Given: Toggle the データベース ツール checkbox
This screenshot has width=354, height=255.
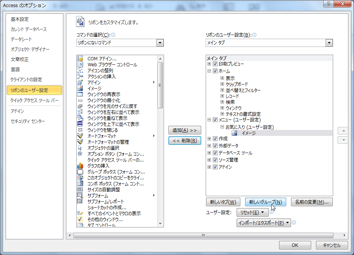Looking at the screenshot, I should [215, 153].
